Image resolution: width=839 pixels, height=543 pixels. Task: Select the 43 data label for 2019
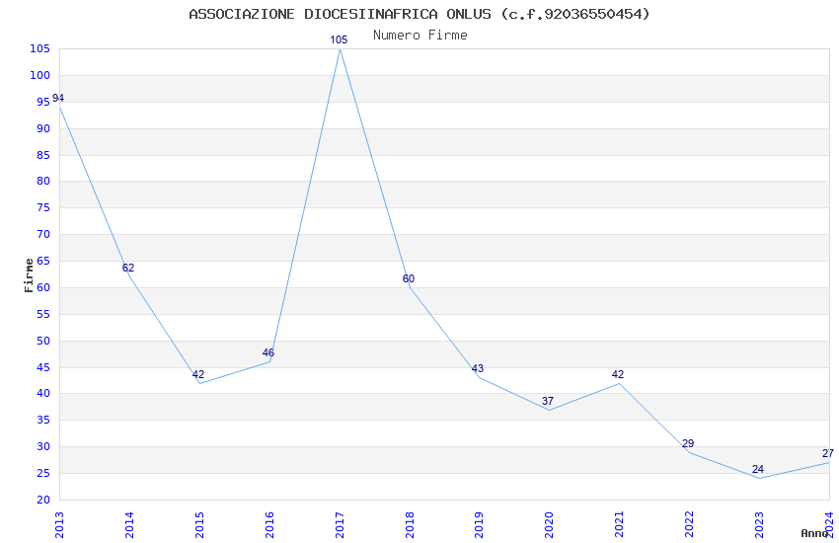coord(478,368)
